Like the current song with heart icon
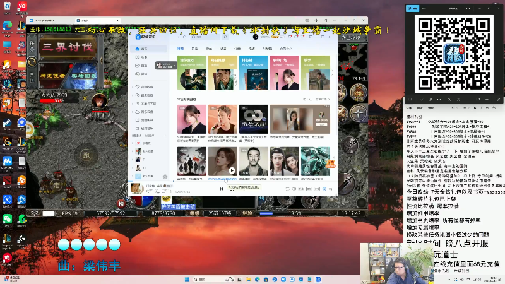This screenshot has height=284, width=505. click(149, 191)
